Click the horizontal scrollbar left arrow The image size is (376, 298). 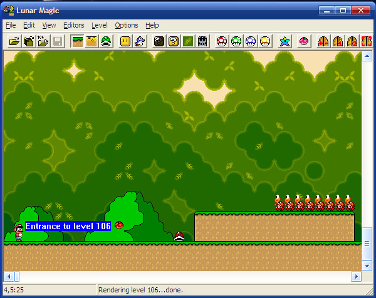tap(9, 277)
